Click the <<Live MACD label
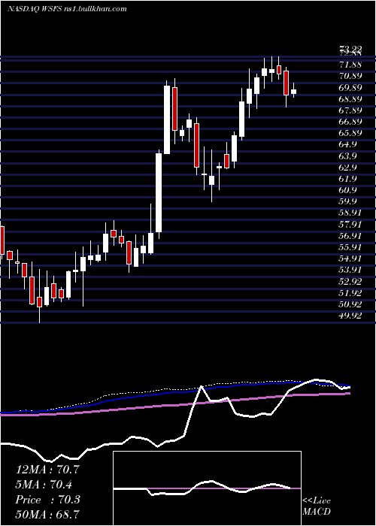The width and height of the screenshot is (376, 526). click(317, 506)
